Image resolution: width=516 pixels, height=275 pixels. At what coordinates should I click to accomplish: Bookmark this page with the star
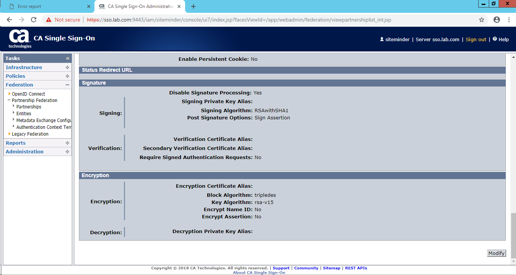482,20
